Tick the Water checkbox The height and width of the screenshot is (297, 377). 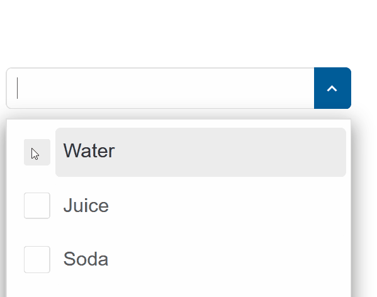[x=37, y=152]
